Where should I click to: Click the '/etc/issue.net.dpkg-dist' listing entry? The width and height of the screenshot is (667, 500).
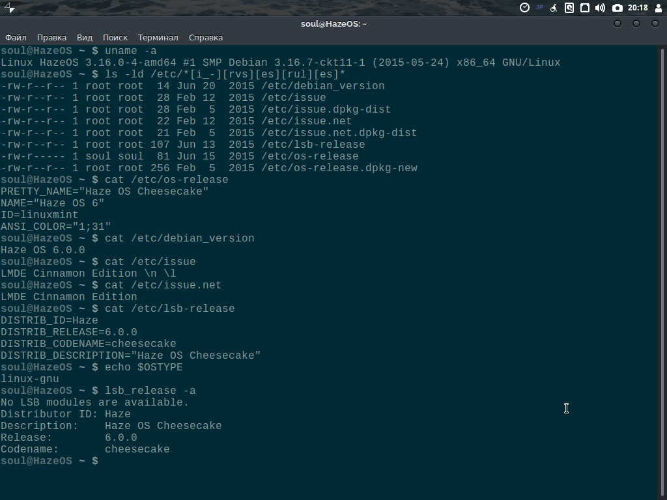tap(339, 133)
